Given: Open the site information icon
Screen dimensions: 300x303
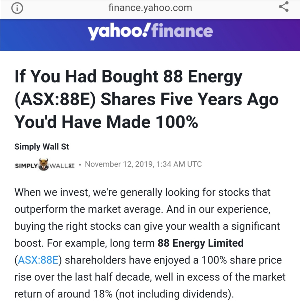Looking at the screenshot, I should [x=17, y=9].
